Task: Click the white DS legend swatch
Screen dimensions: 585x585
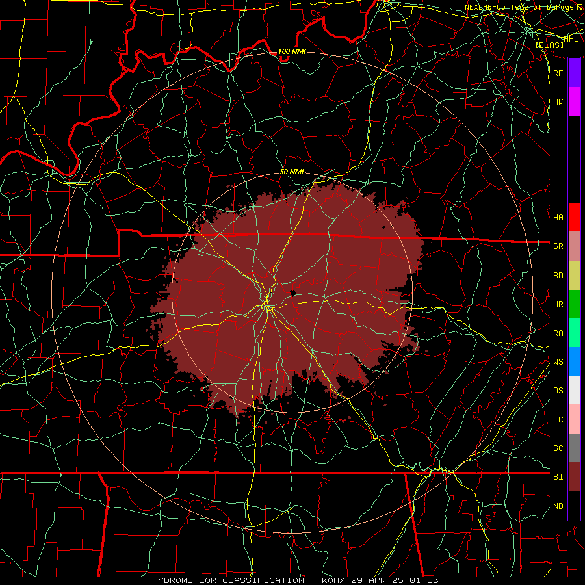Action: point(574,390)
